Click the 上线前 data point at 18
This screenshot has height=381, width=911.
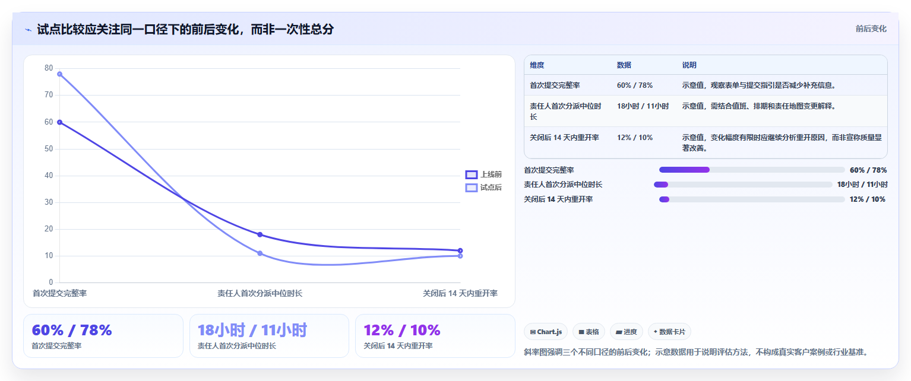(260, 234)
